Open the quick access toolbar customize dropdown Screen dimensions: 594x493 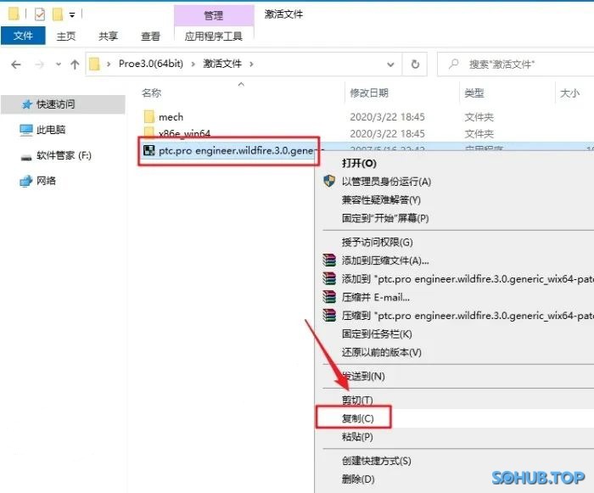coord(72,15)
